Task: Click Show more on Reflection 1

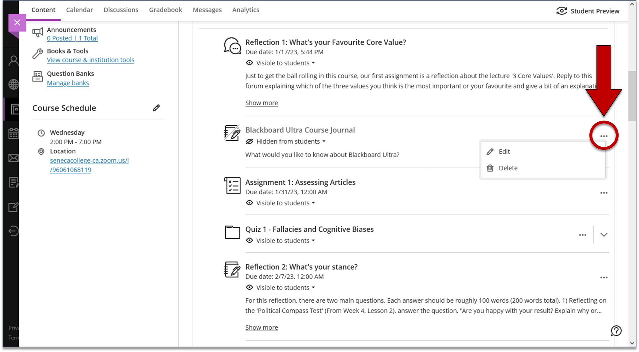Action: 262,103
